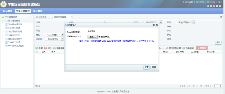Open 系统管理 menu
The image size is (225, 94).
pyautogui.click(x=38, y=11)
